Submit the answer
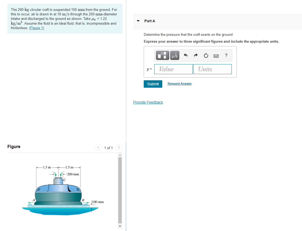The height and width of the screenshot is (231, 302). [x=153, y=84]
